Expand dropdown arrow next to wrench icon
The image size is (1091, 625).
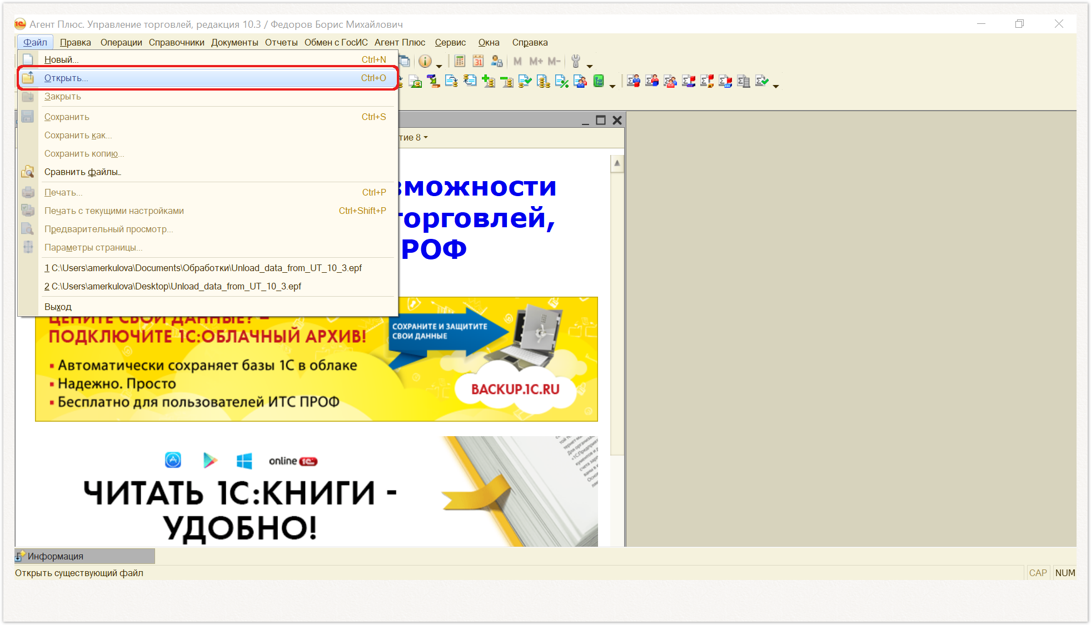pos(590,66)
